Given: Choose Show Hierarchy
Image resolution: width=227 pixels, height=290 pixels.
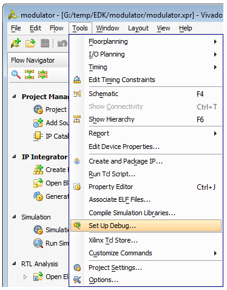Looking at the screenshot, I should click(146, 119).
